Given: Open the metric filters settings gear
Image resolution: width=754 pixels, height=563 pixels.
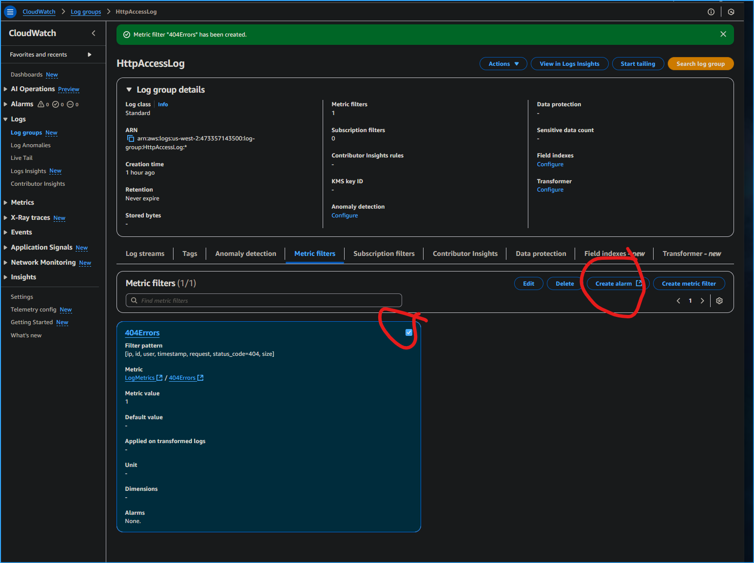Looking at the screenshot, I should point(719,301).
